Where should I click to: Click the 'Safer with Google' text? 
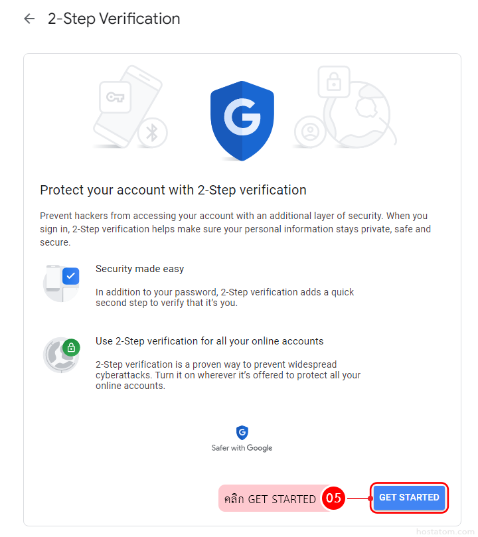[242, 448]
